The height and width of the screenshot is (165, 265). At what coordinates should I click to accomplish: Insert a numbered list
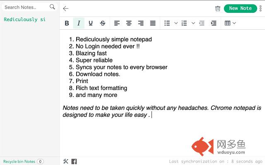coord(184,23)
